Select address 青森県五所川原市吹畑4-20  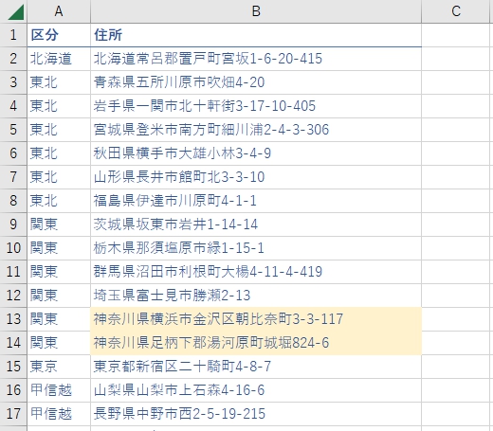[x=256, y=82]
